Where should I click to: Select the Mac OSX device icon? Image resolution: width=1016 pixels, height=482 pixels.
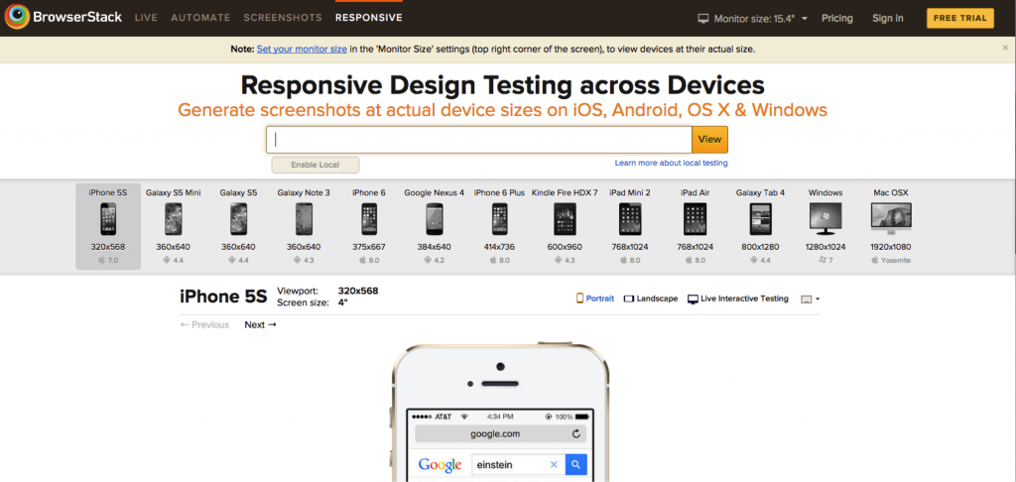[890, 218]
